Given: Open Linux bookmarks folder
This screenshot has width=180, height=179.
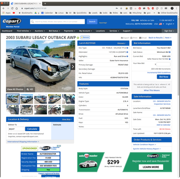Looking at the screenshot, I should click(x=59, y=13).
